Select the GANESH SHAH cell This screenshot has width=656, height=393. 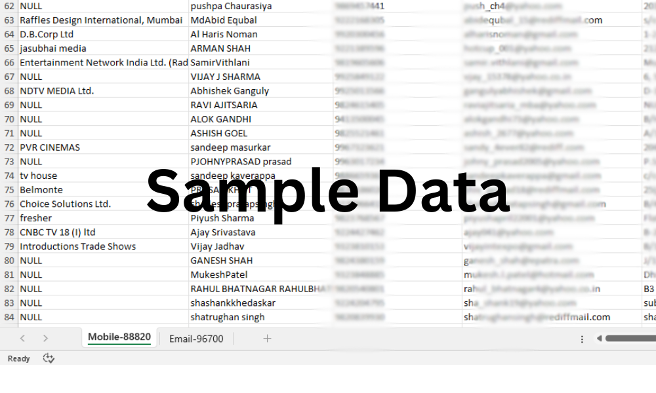coord(261,261)
